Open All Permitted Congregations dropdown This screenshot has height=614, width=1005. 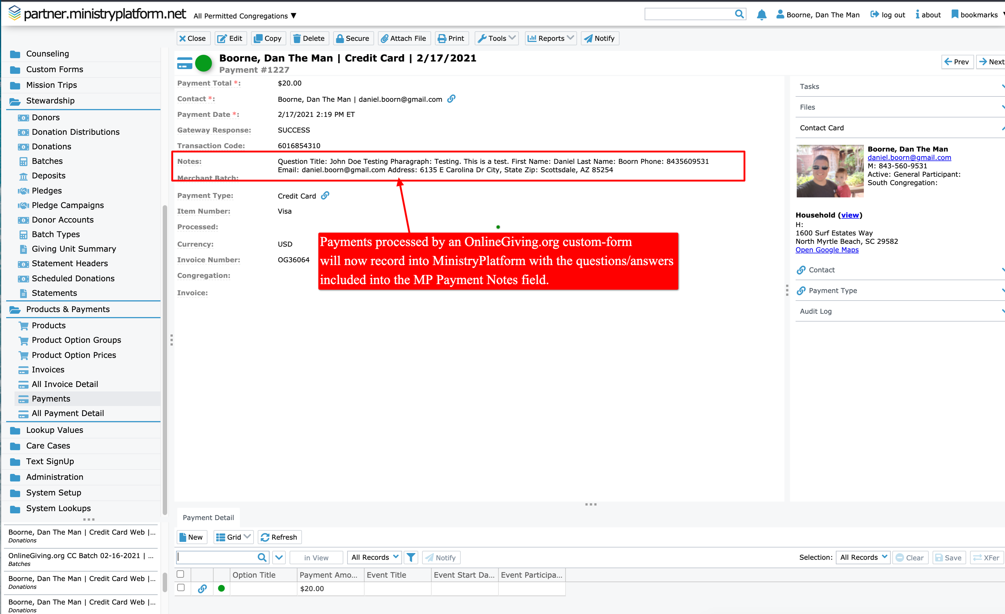(x=245, y=15)
